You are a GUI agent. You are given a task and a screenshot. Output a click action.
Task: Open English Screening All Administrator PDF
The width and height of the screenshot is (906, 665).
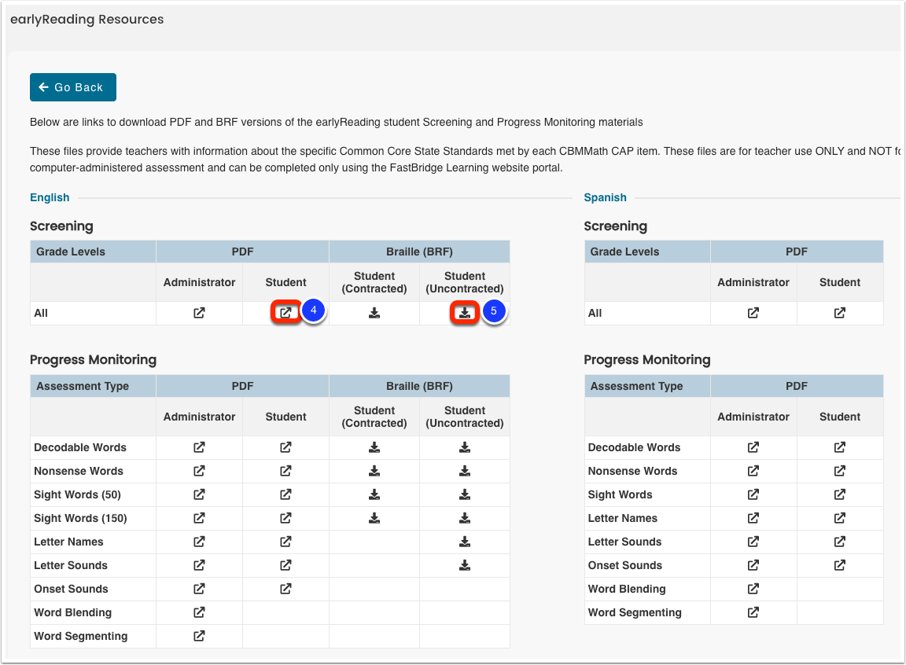[199, 313]
